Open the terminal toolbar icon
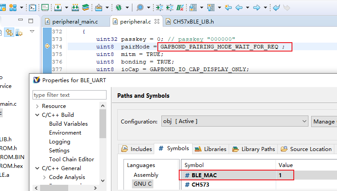 pyautogui.click(x=33, y=7)
